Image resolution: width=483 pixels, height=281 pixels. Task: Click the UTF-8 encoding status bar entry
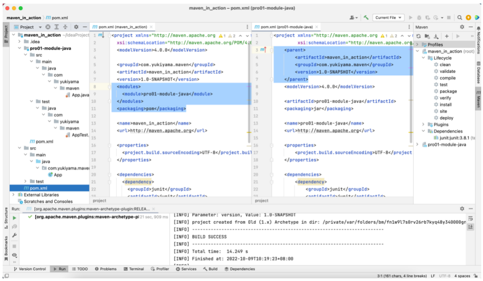pos(445,276)
